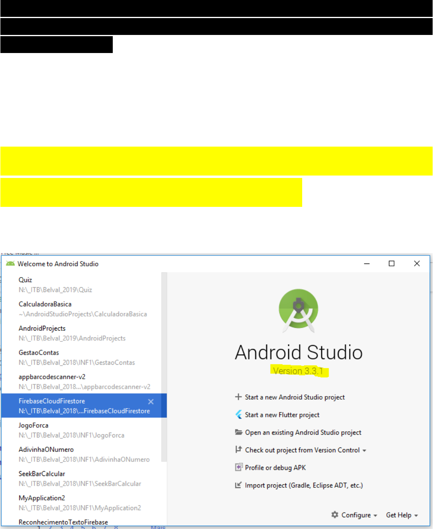Click the Import project arrow icon
Screen dimensions: 433x529
click(x=239, y=485)
